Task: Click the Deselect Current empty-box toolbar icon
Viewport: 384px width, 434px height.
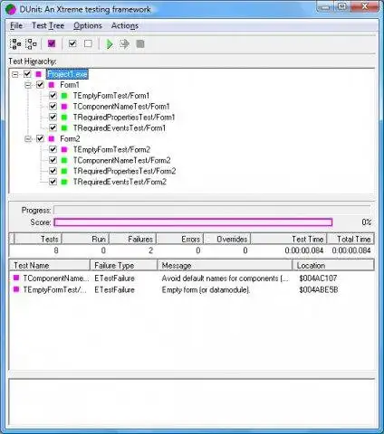Action: click(88, 43)
